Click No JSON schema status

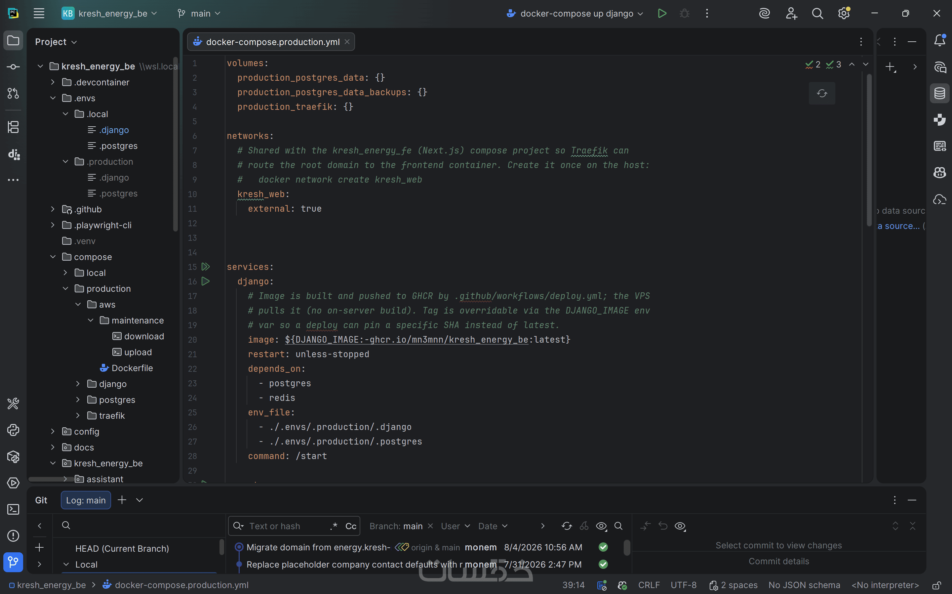click(x=804, y=585)
